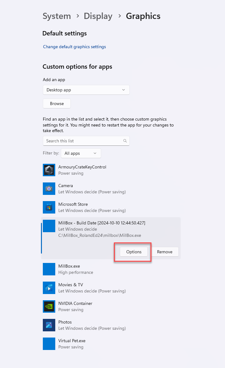Select the Photos list entry
Viewport: 225px width, 368px height.
110,325
